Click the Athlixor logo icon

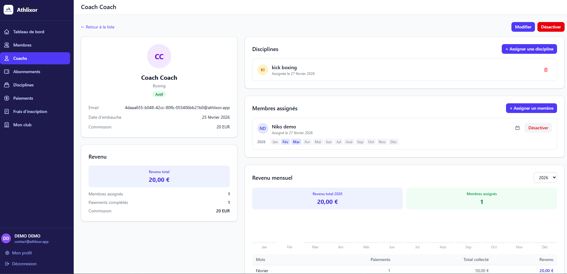coord(8,10)
